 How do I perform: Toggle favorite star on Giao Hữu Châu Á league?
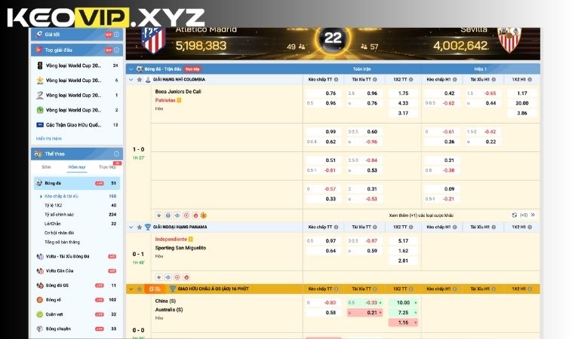138,289
